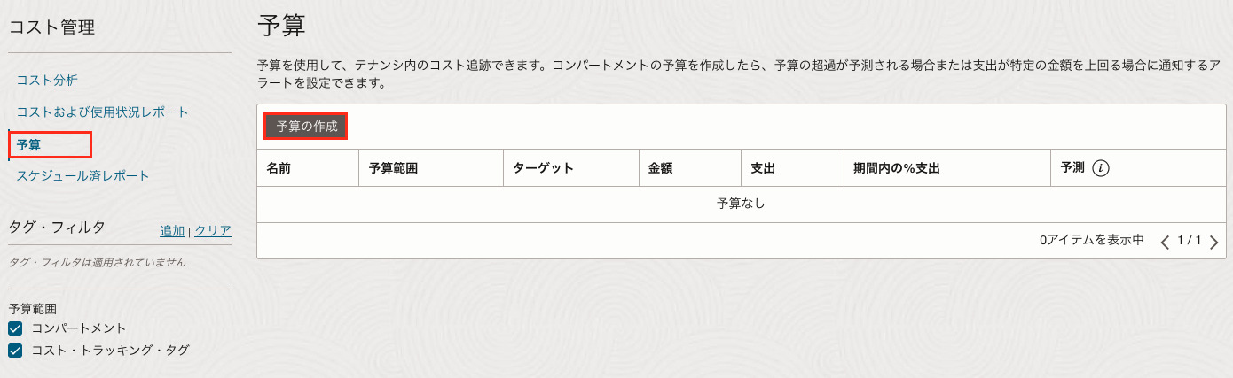Click 追加 tag filter link

tap(172, 231)
